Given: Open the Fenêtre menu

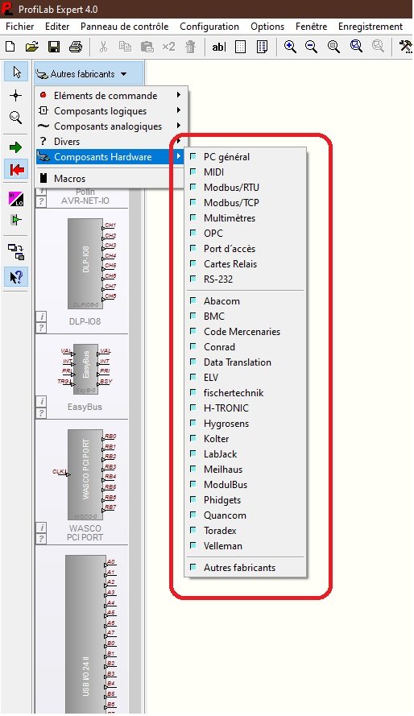Looking at the screenshot, I should click(x=311, y=27).
